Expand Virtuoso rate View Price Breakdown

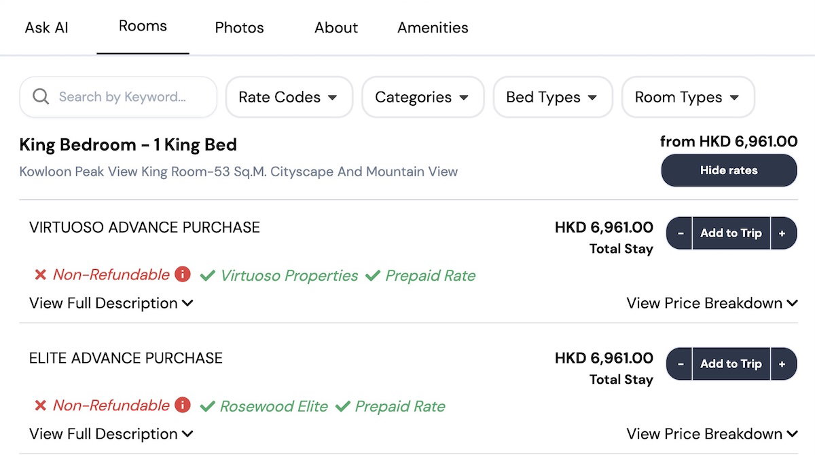(x=712, y=303)
